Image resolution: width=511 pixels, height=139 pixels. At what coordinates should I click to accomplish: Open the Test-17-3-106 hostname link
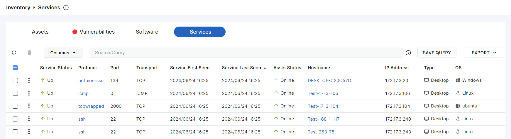point(323,93)
